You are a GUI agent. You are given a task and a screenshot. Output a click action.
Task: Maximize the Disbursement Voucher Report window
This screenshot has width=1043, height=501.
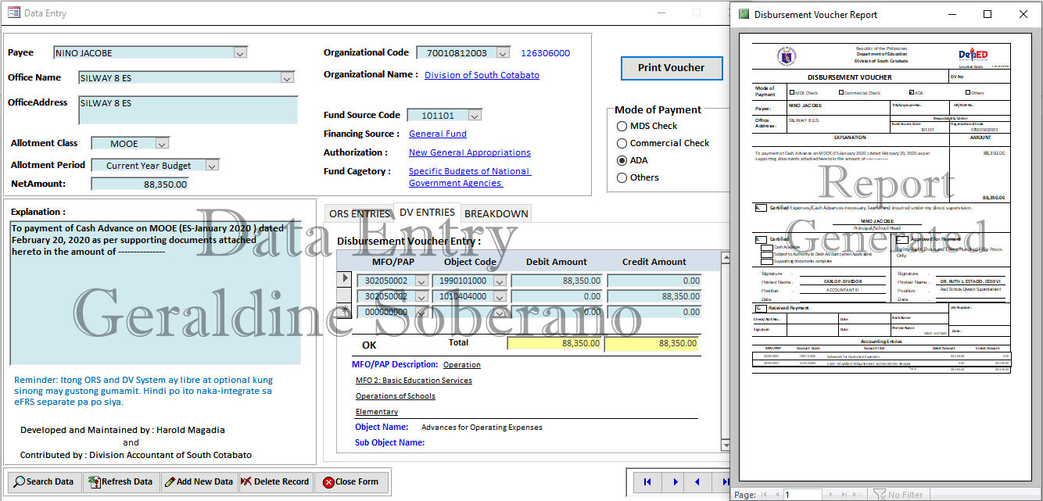[987, 14]
